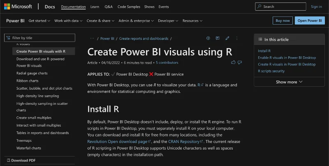Open Waterfall charts
Screen dimensions: 329x166
29,148
